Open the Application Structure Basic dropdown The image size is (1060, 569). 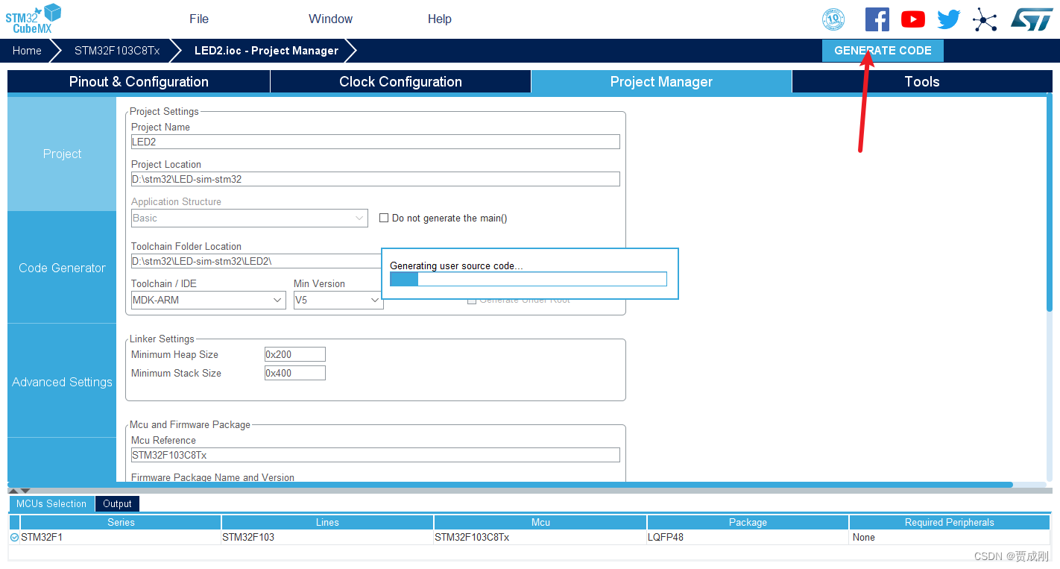[x=249, y=218]
